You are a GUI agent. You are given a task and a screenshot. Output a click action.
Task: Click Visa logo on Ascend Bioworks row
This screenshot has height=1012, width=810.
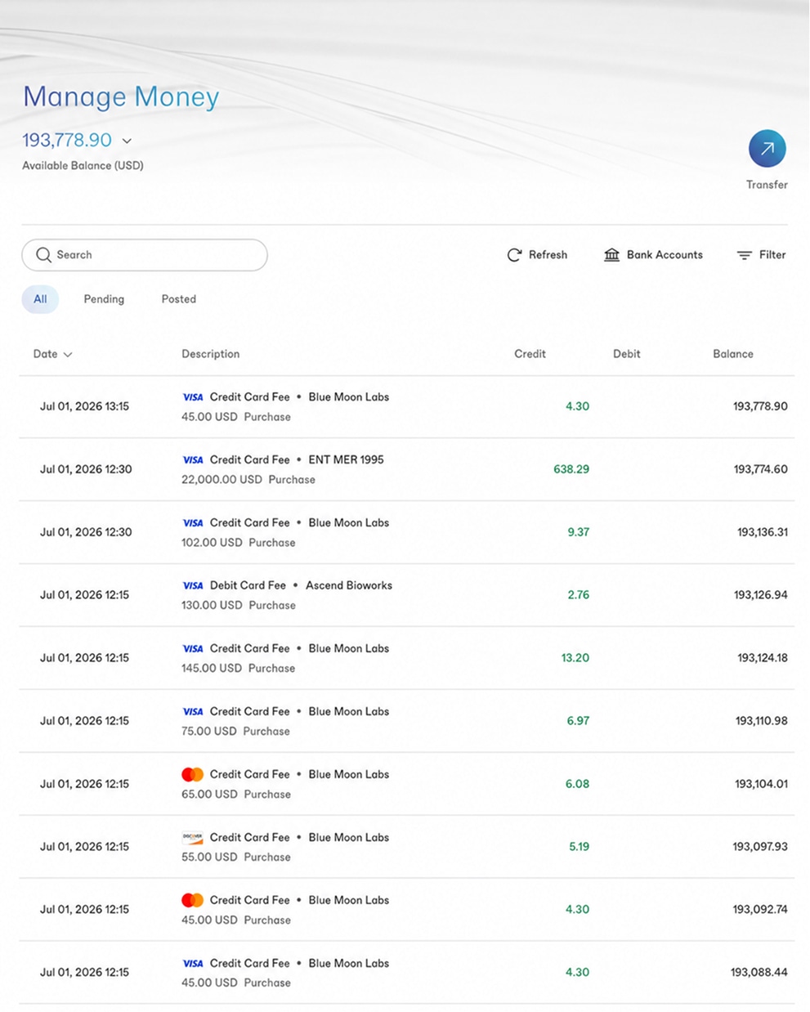[x=193, y=586]
